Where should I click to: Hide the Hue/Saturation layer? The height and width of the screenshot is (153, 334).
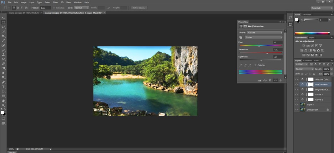coord(296,84)
